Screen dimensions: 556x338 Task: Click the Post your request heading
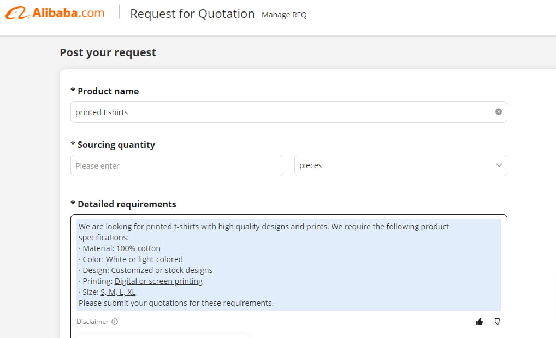[108, 52]
